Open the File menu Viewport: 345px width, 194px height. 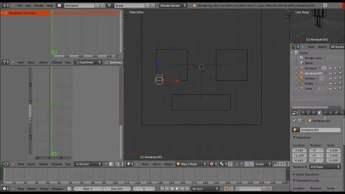tap(19, 5)
